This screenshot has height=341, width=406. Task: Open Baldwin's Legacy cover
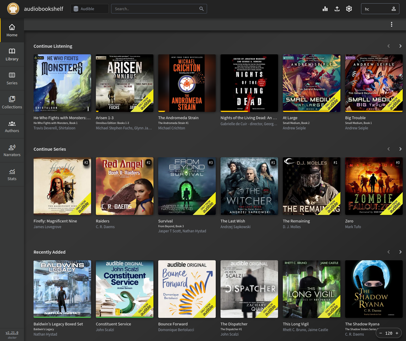click(x=62, y=289)
